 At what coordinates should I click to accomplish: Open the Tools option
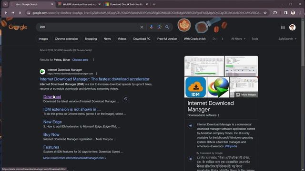click(255, 39)
